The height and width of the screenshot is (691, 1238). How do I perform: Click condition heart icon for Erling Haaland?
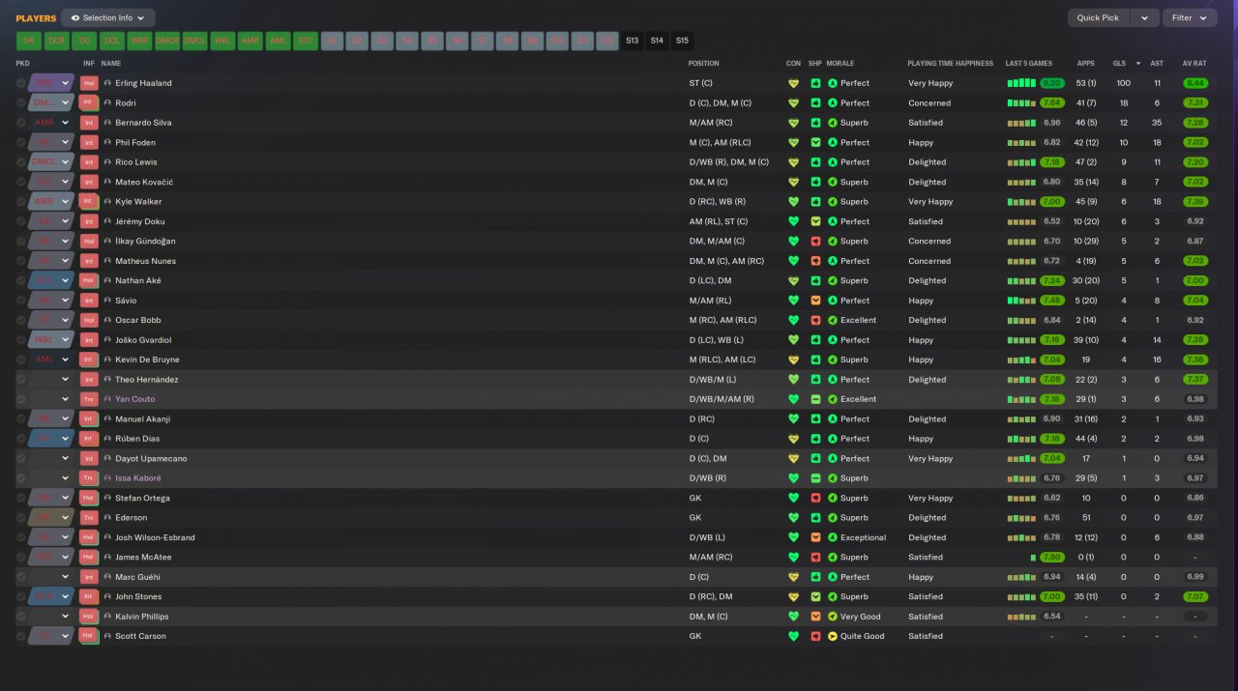793,83
